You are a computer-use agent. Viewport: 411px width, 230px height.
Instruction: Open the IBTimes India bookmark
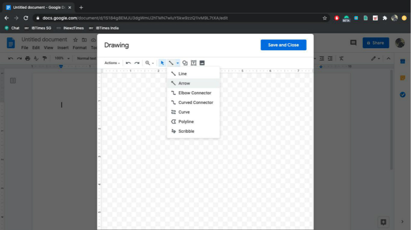(x=106, y=28)
